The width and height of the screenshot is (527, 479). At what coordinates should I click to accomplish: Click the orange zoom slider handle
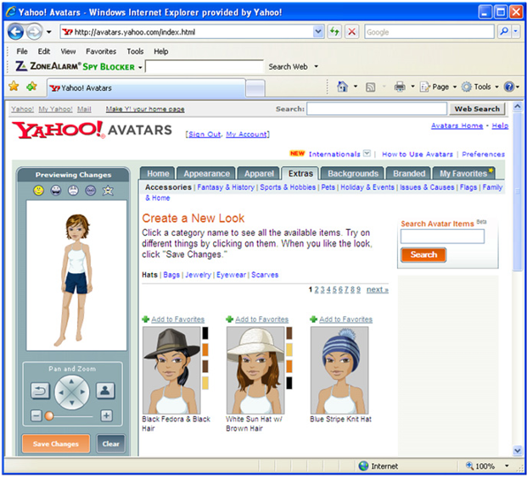49,416
